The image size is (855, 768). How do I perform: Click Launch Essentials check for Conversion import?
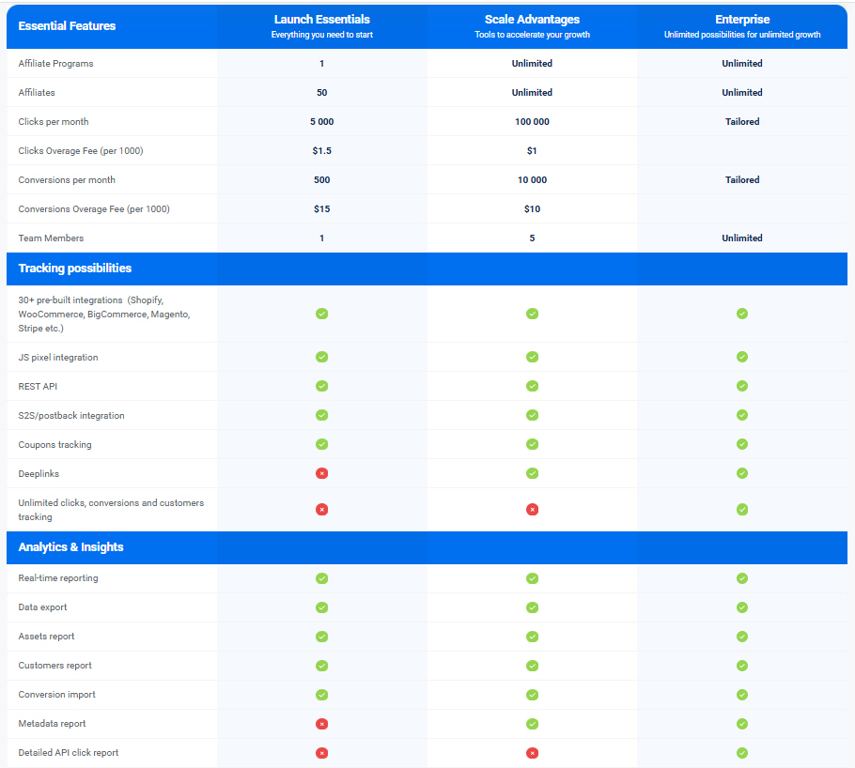pyautogui.click(x=321, y=695)
